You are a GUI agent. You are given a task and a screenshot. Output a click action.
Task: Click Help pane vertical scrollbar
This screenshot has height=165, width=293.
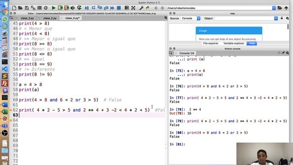tap(288, 27)
